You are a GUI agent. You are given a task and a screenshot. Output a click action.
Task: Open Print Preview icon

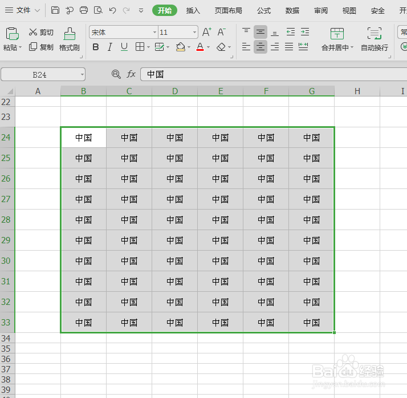tap(98, 10)
